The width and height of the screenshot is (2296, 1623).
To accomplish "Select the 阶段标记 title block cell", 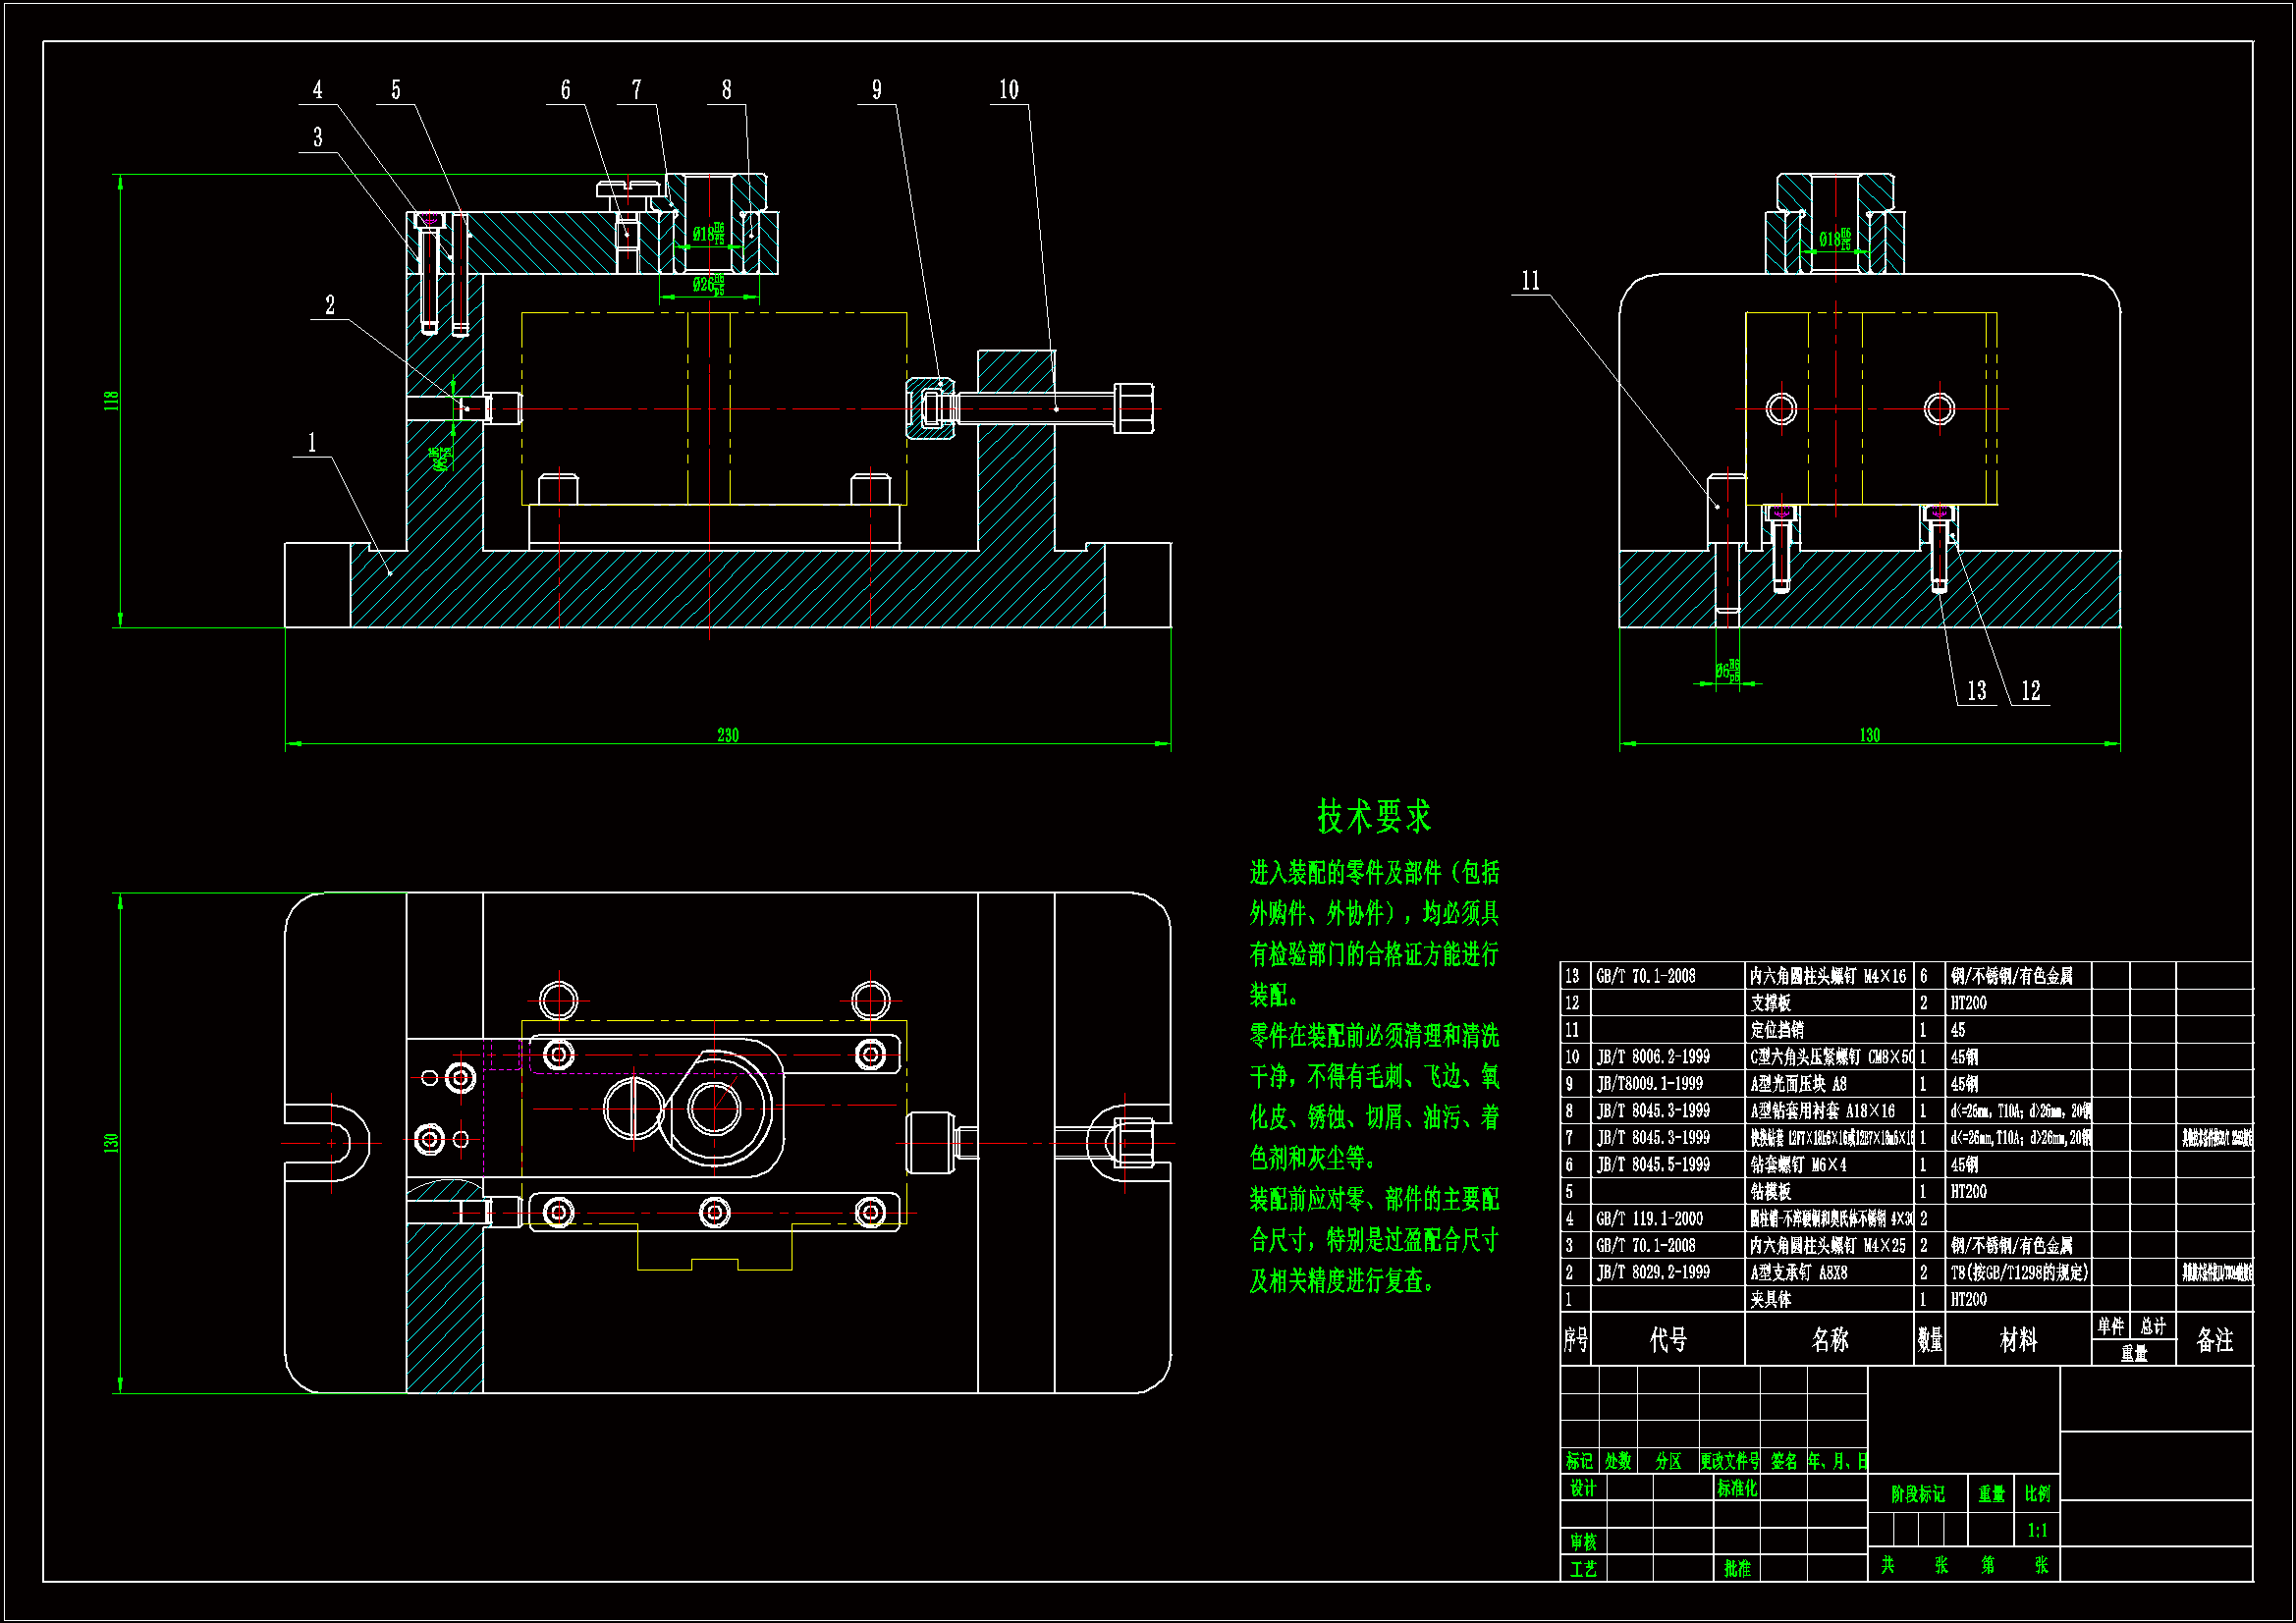I will click(1917, 1494).
